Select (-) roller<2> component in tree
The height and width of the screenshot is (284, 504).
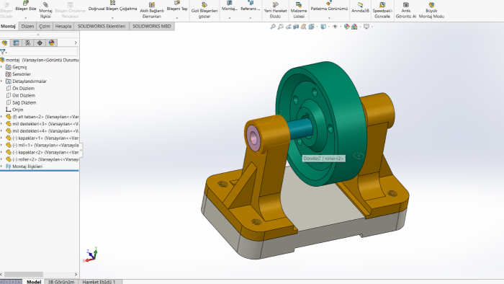(42, 159)
